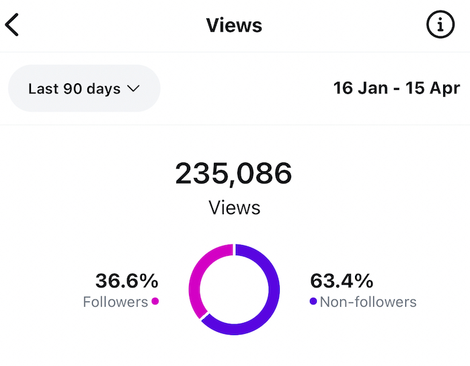This screenshot has height=366, width=470.
Task: Click the purple Non-followers legend dot
Action: coord(313,302)
